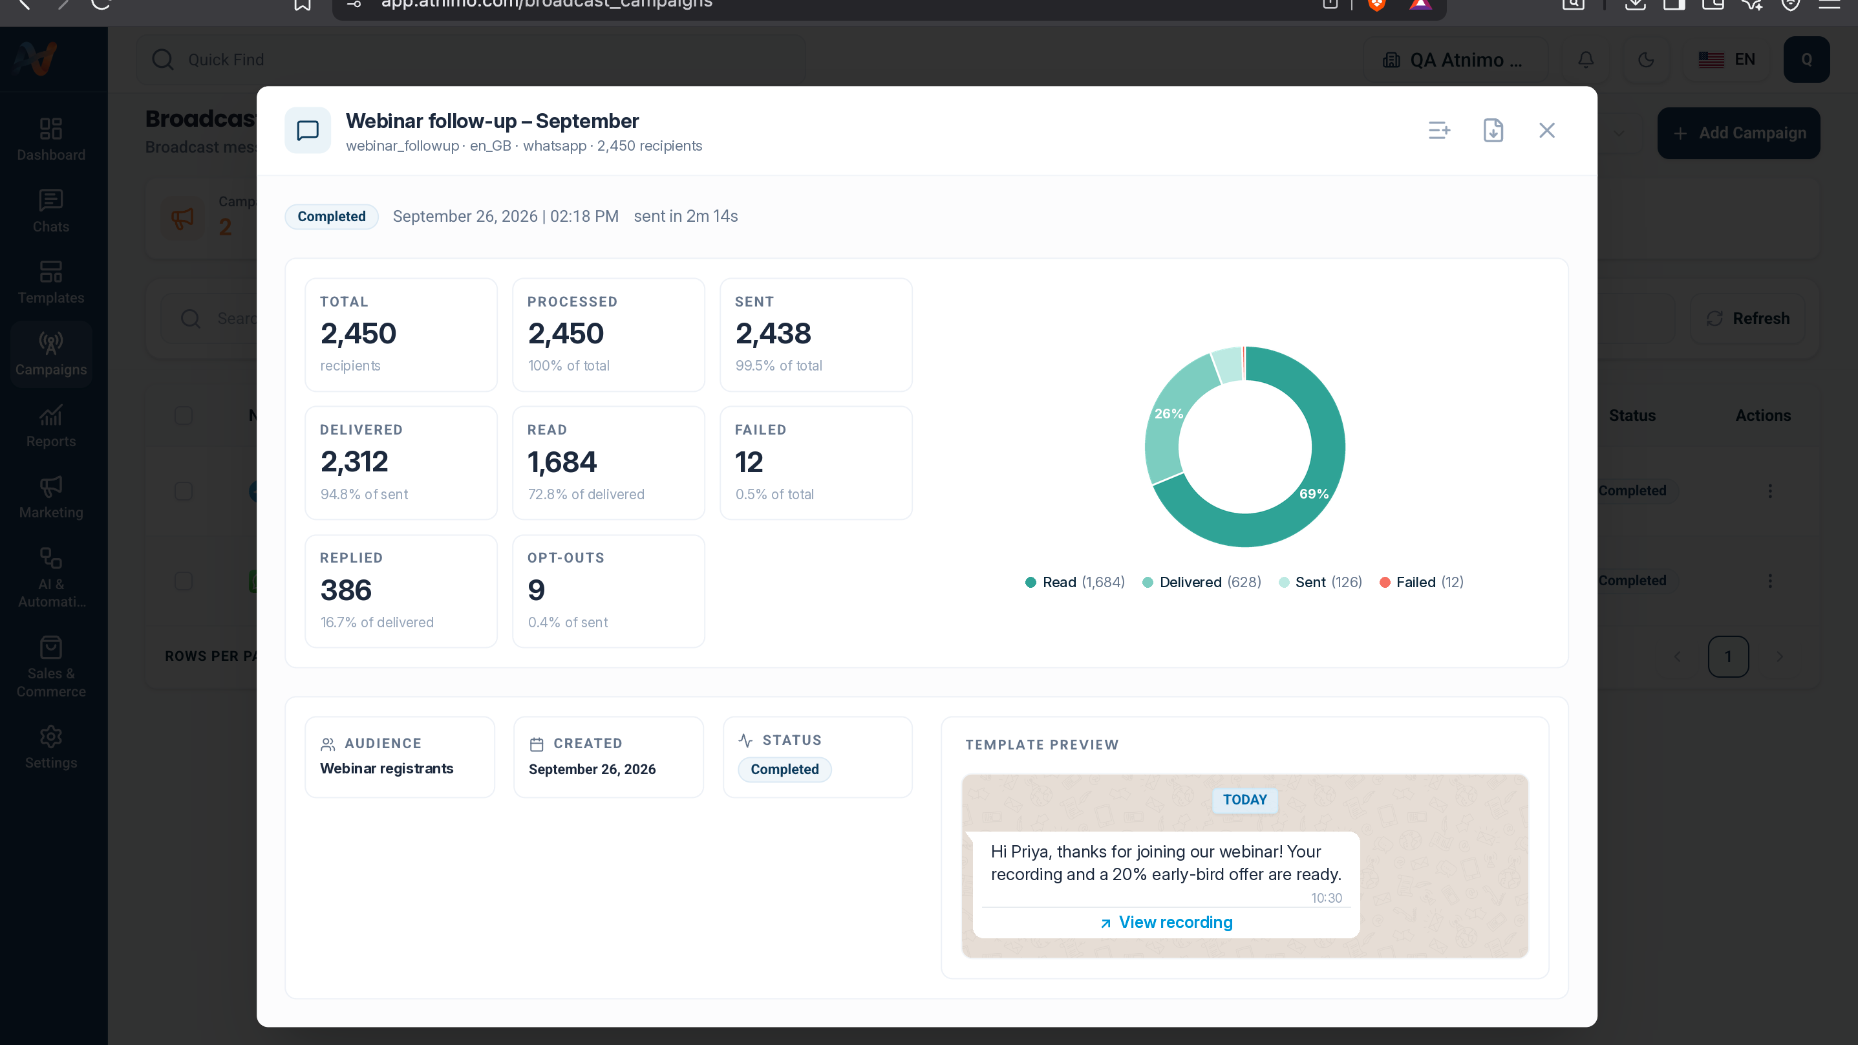
Task: Open Campaigns in sidebar
Action: tap(51, 354)
